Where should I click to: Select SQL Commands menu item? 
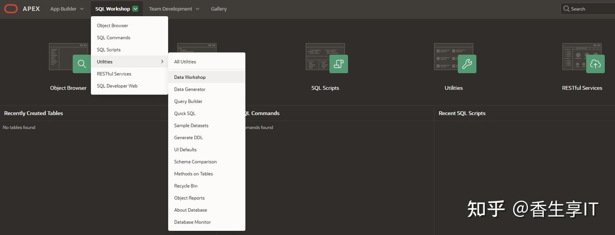pyautogui.click(x=129, y=37)
